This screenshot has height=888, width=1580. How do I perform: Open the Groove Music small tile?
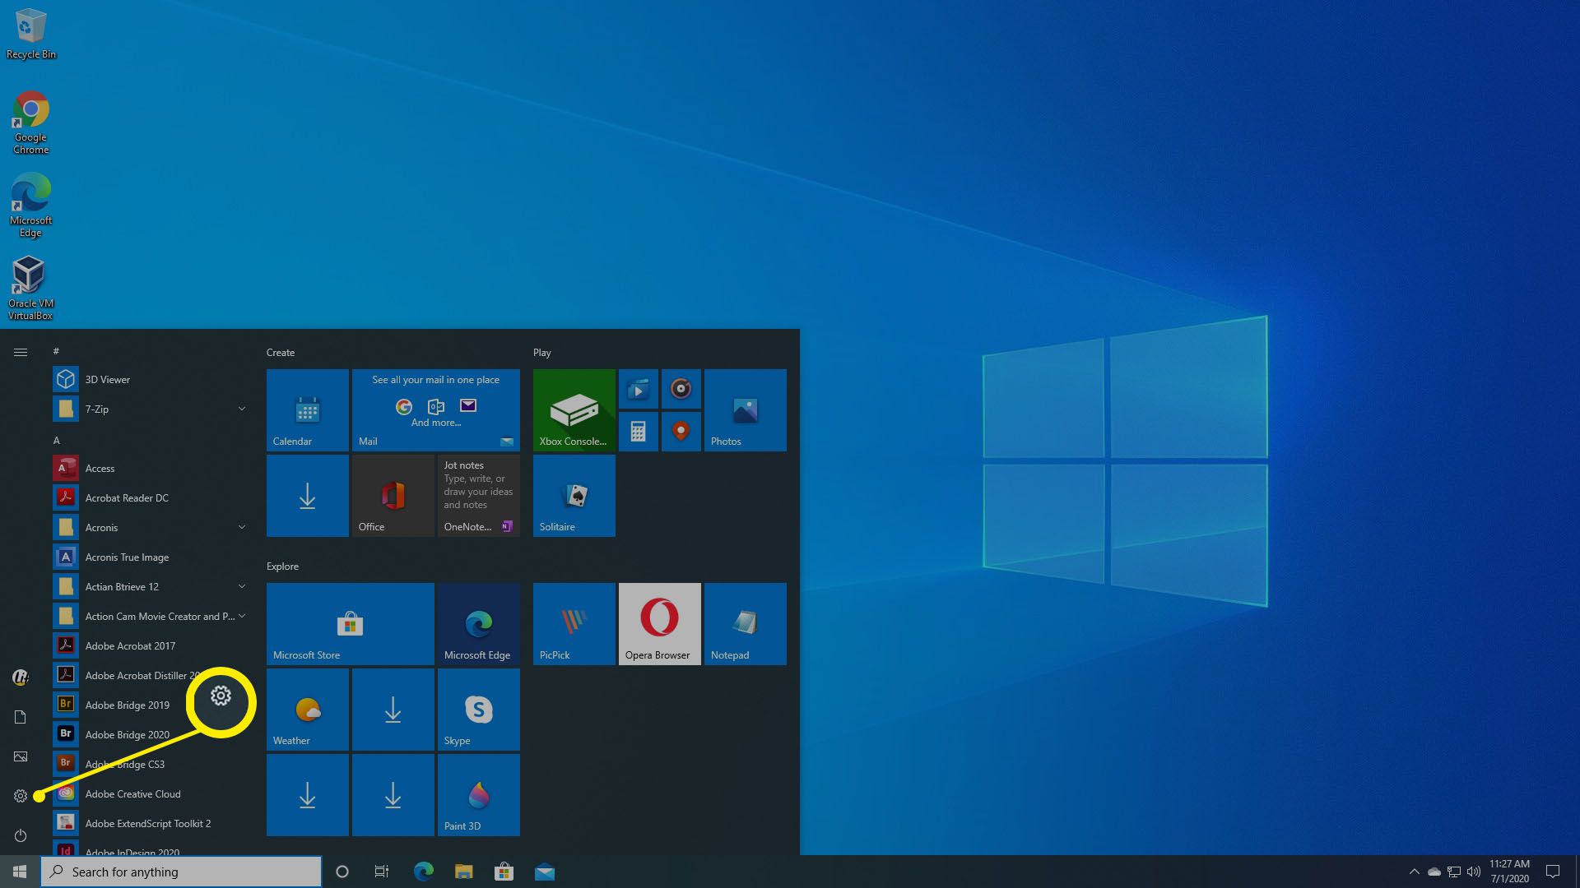click(x=681, y=389)
